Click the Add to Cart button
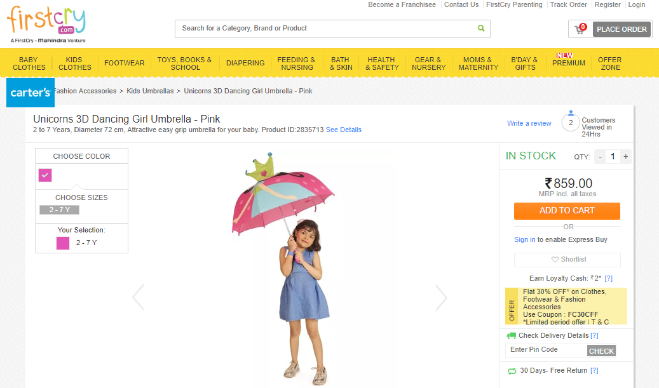This screenshot has width=659, height=388. (567, 211)
